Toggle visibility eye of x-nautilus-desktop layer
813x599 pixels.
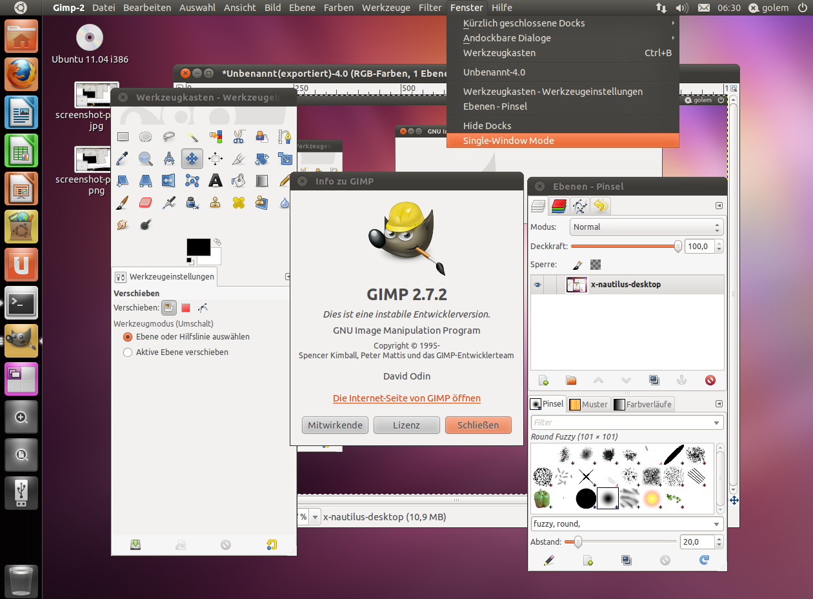point(537,285)
